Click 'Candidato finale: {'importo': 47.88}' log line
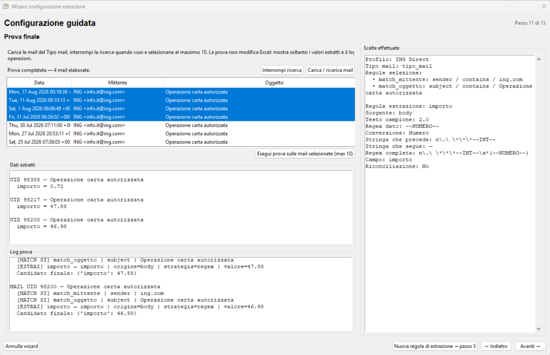 76,273
